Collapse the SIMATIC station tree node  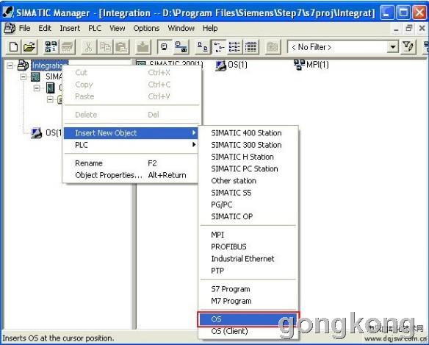coord(24,77)
